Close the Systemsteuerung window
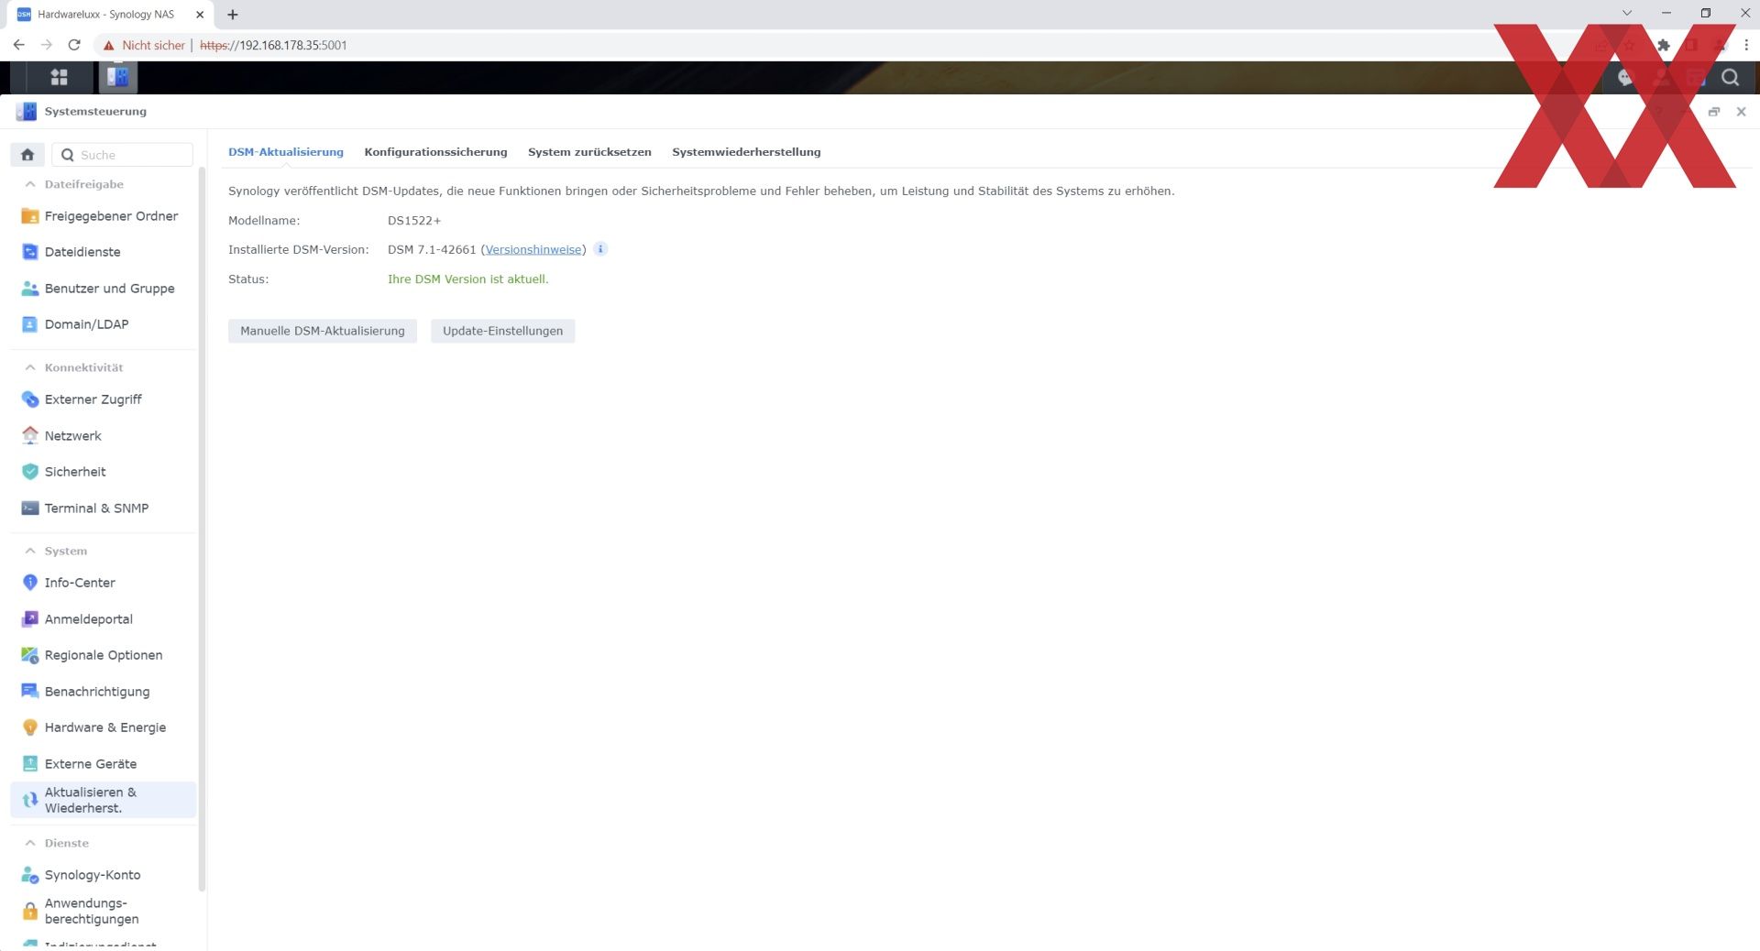The image size is (1760, 951). pos(1741,112)
